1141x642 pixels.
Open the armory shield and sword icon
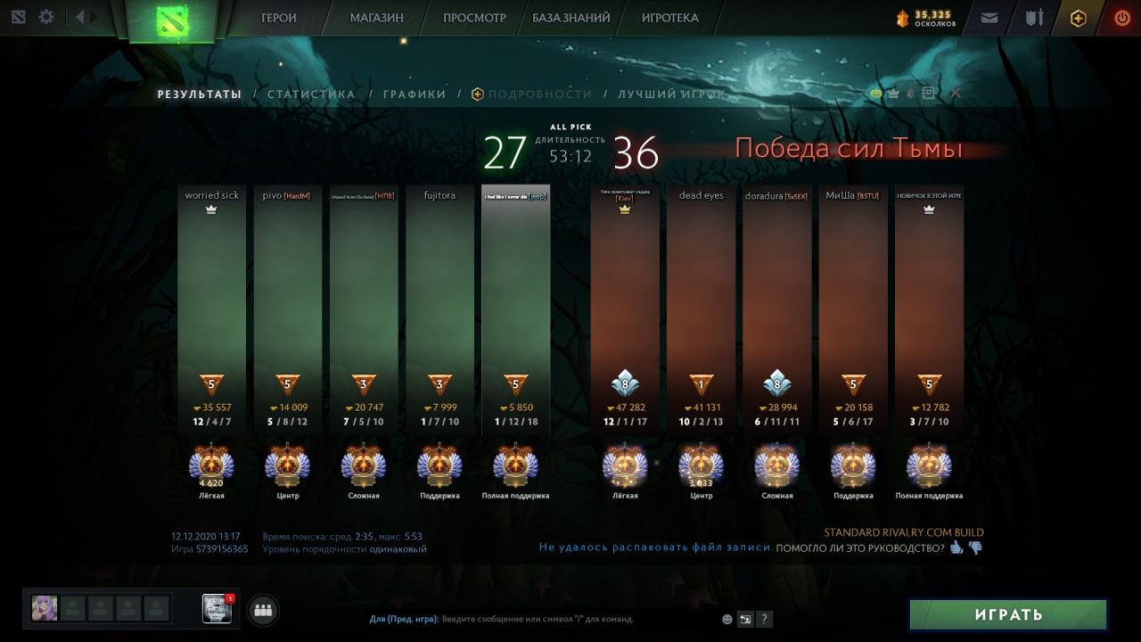(x=1034, y=18)
